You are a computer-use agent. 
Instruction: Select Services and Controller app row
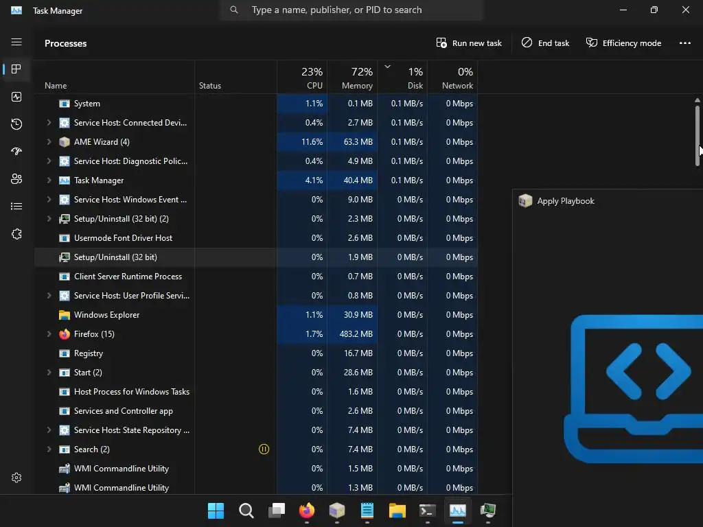256,411
